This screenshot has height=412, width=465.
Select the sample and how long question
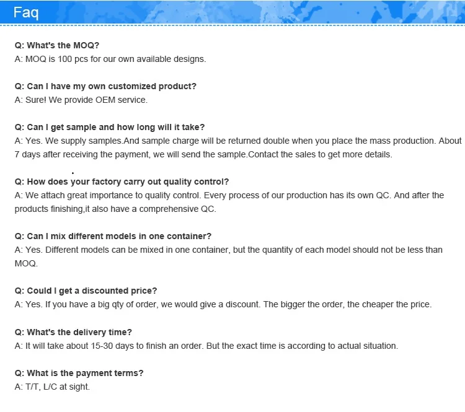109,127
